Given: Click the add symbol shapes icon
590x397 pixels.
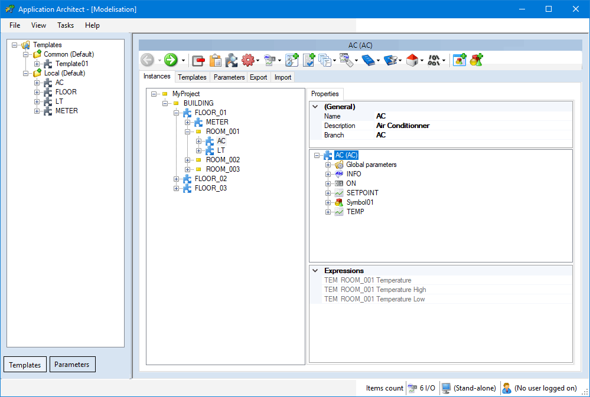Looking at the screenshot, I should pyautogui.click(x=477, y=60).
